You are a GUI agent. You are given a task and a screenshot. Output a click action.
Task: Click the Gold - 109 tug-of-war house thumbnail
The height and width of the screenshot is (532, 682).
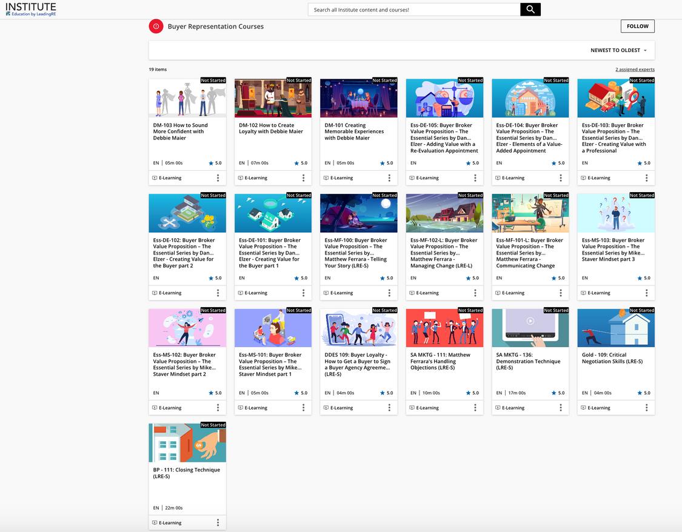pyautogui.click(x=616, y=328)
